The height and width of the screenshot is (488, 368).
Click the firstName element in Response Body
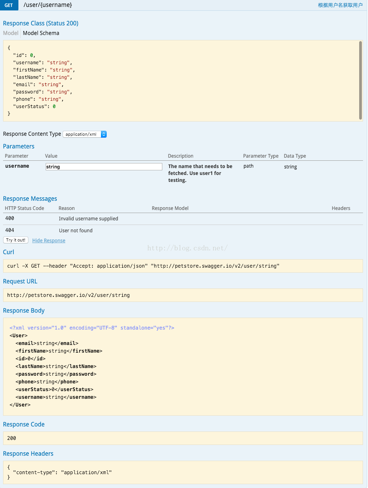point(59,351)
